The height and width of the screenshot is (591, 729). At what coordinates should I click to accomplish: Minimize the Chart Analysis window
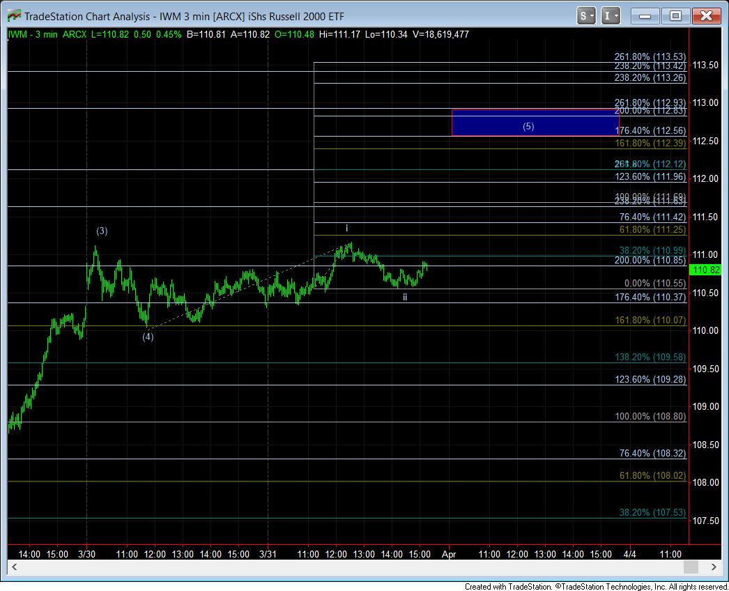pyautogui.click(x=645, y=16)
